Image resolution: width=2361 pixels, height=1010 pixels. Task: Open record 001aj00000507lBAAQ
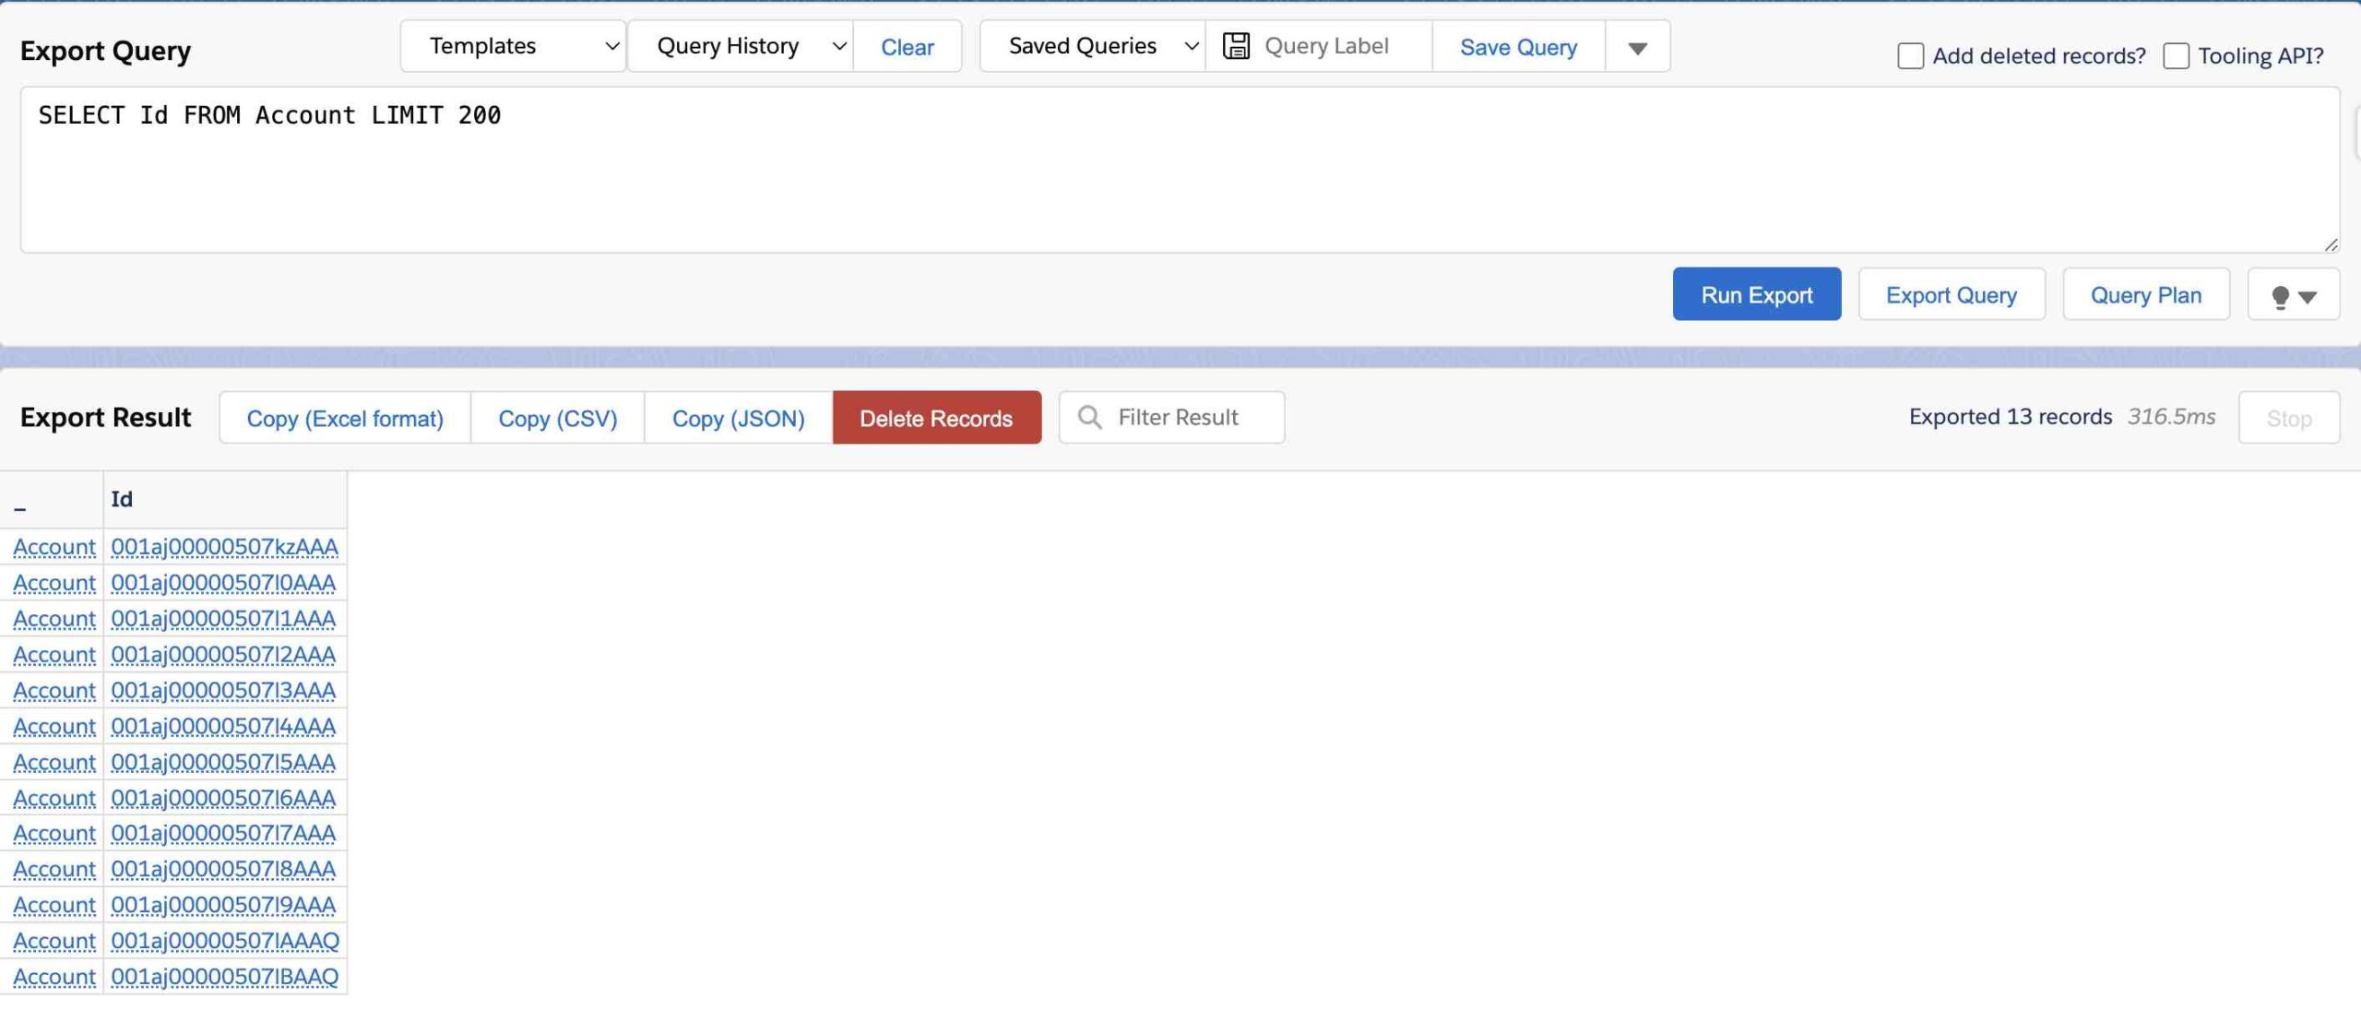(x=224, y=978)
